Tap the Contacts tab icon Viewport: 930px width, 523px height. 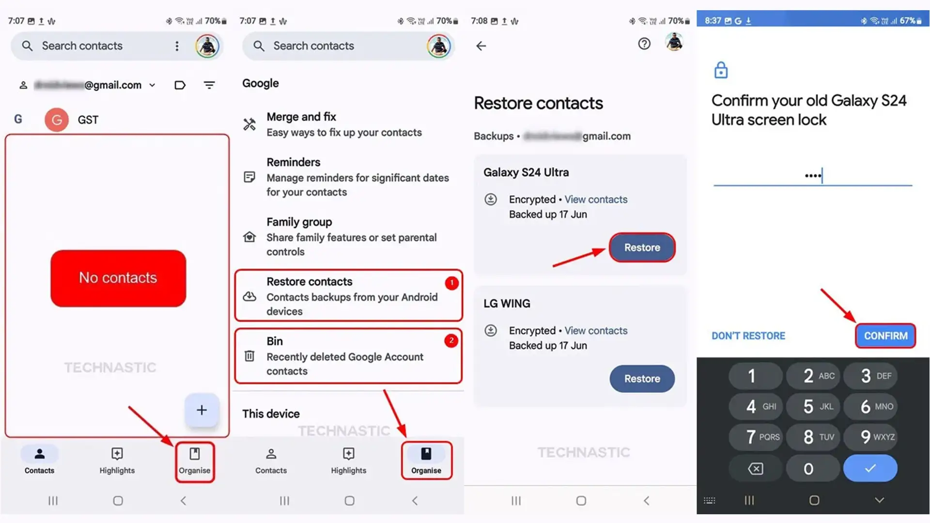tap(39, 459)
